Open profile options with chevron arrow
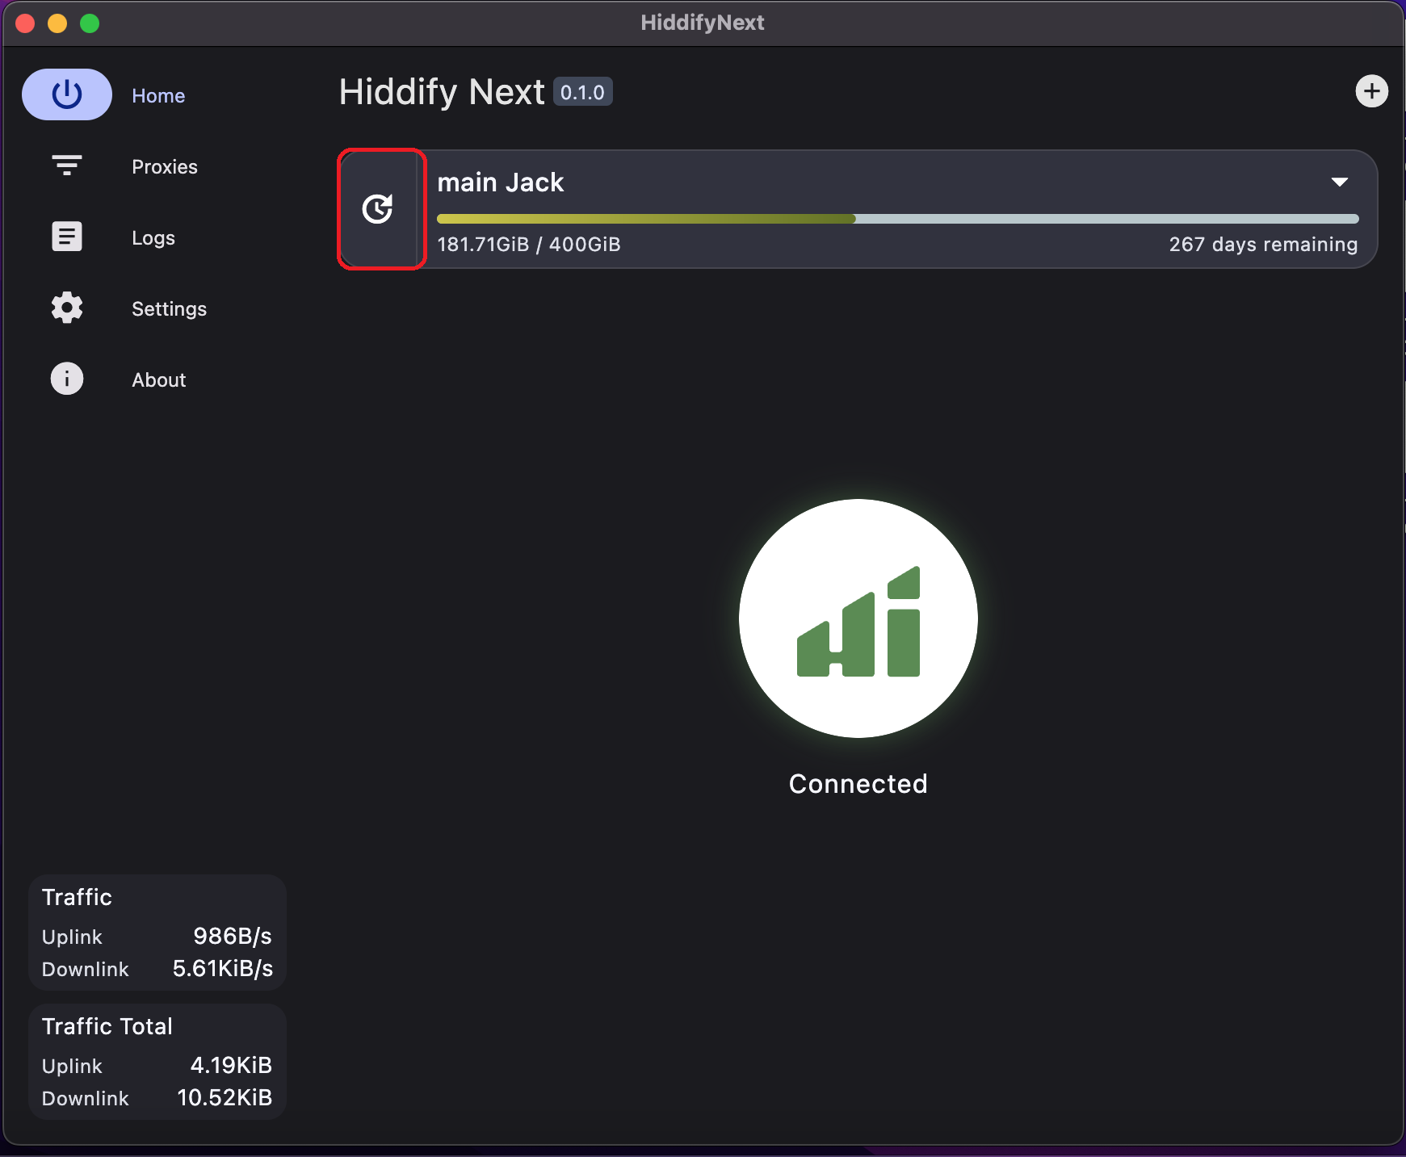 coord(1338,182)
